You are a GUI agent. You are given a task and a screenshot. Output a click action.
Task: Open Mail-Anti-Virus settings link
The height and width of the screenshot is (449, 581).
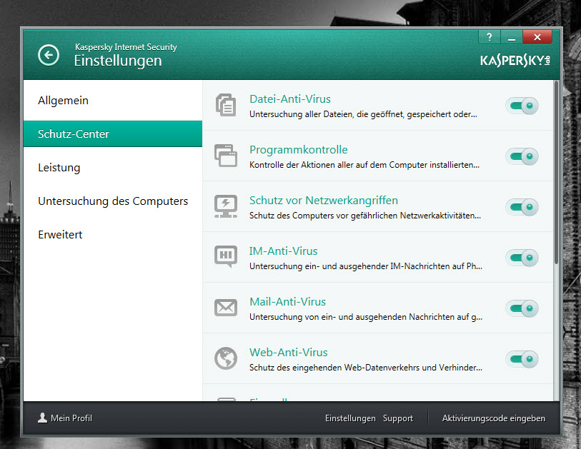287,302
